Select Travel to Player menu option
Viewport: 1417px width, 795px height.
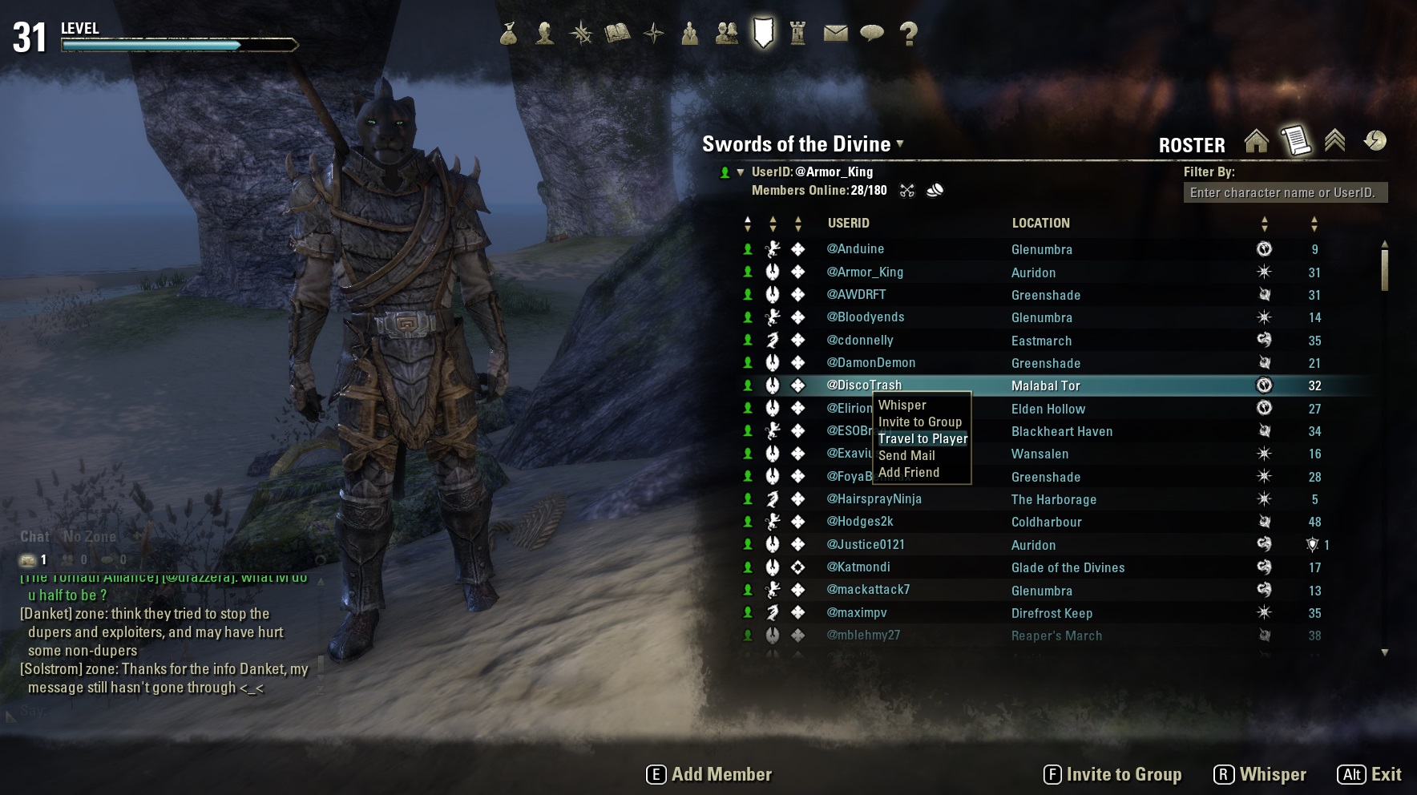pos(922,439)
